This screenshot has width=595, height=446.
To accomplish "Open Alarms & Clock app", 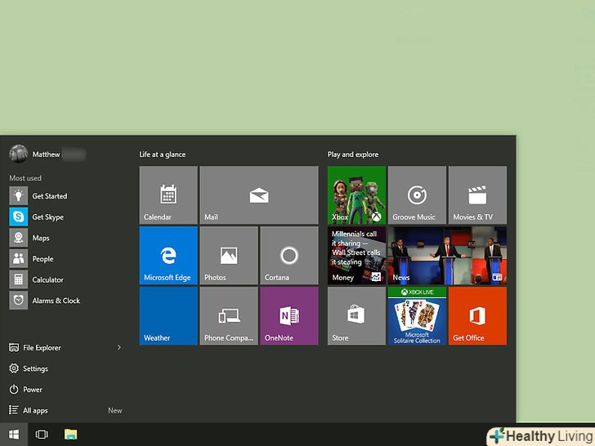I will 56,301.
